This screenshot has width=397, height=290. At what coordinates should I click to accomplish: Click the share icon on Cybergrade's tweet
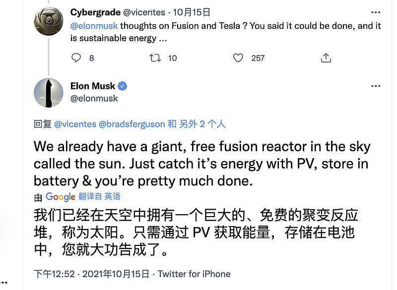pyautogui.click(x=326, y=58)
